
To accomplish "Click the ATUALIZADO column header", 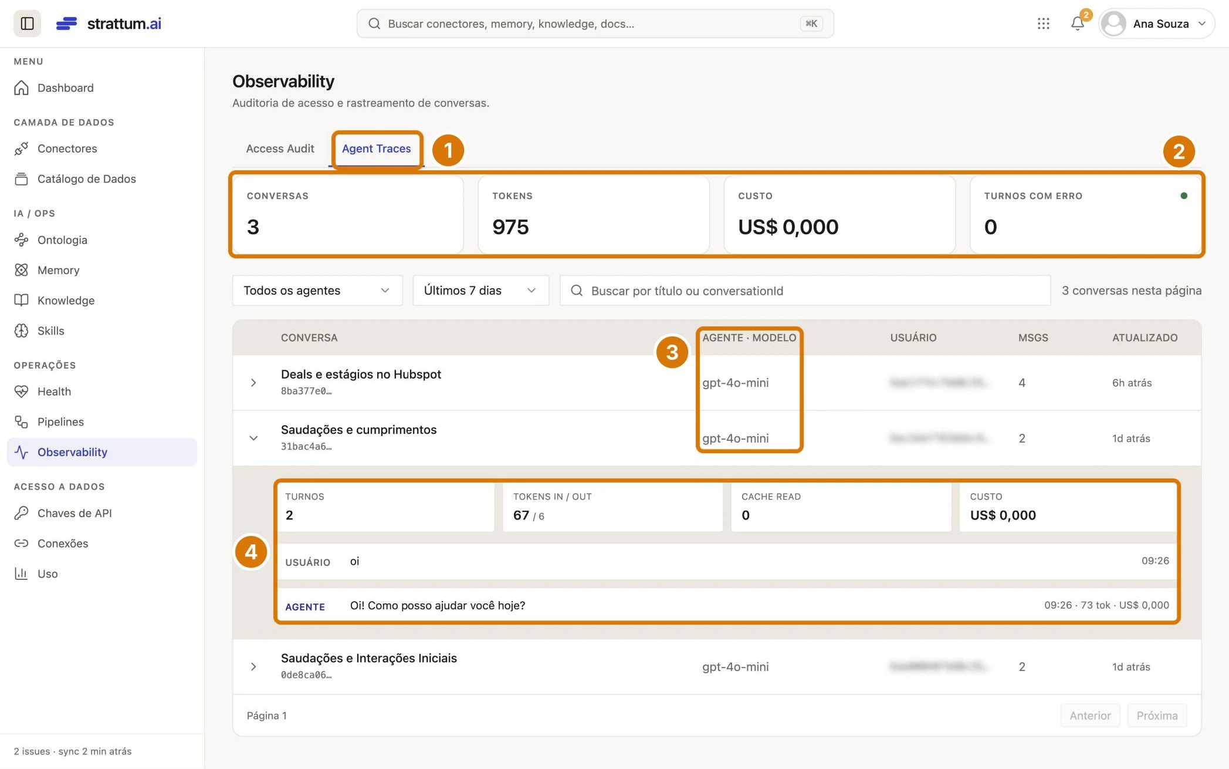I will pyautogui.click(x=1145, y=338).
